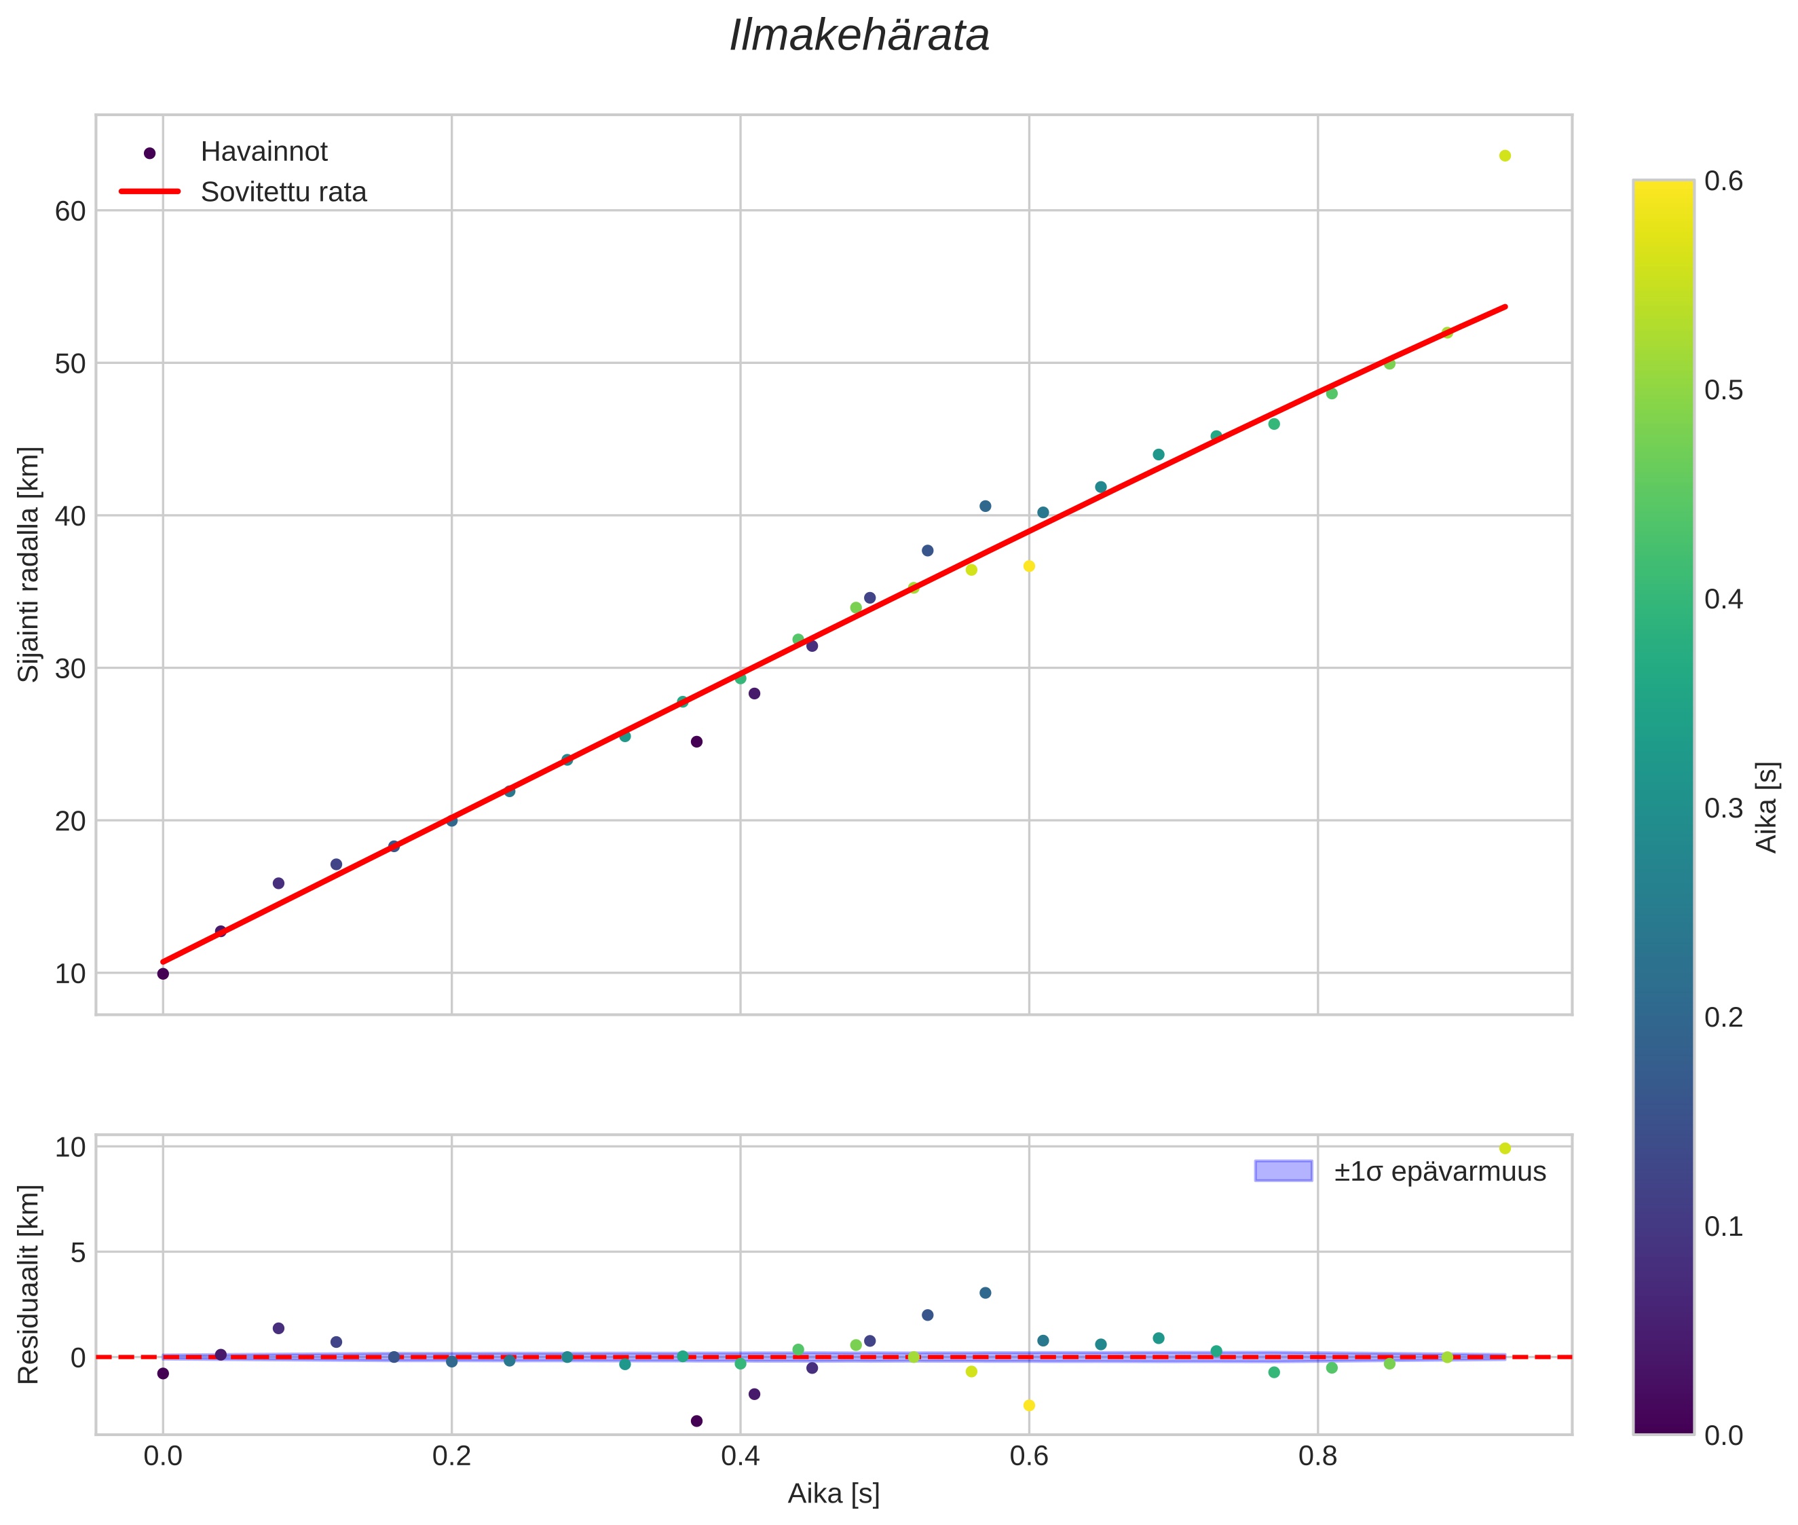Click the top-right outlier point above 60 km

(1504, 155)
